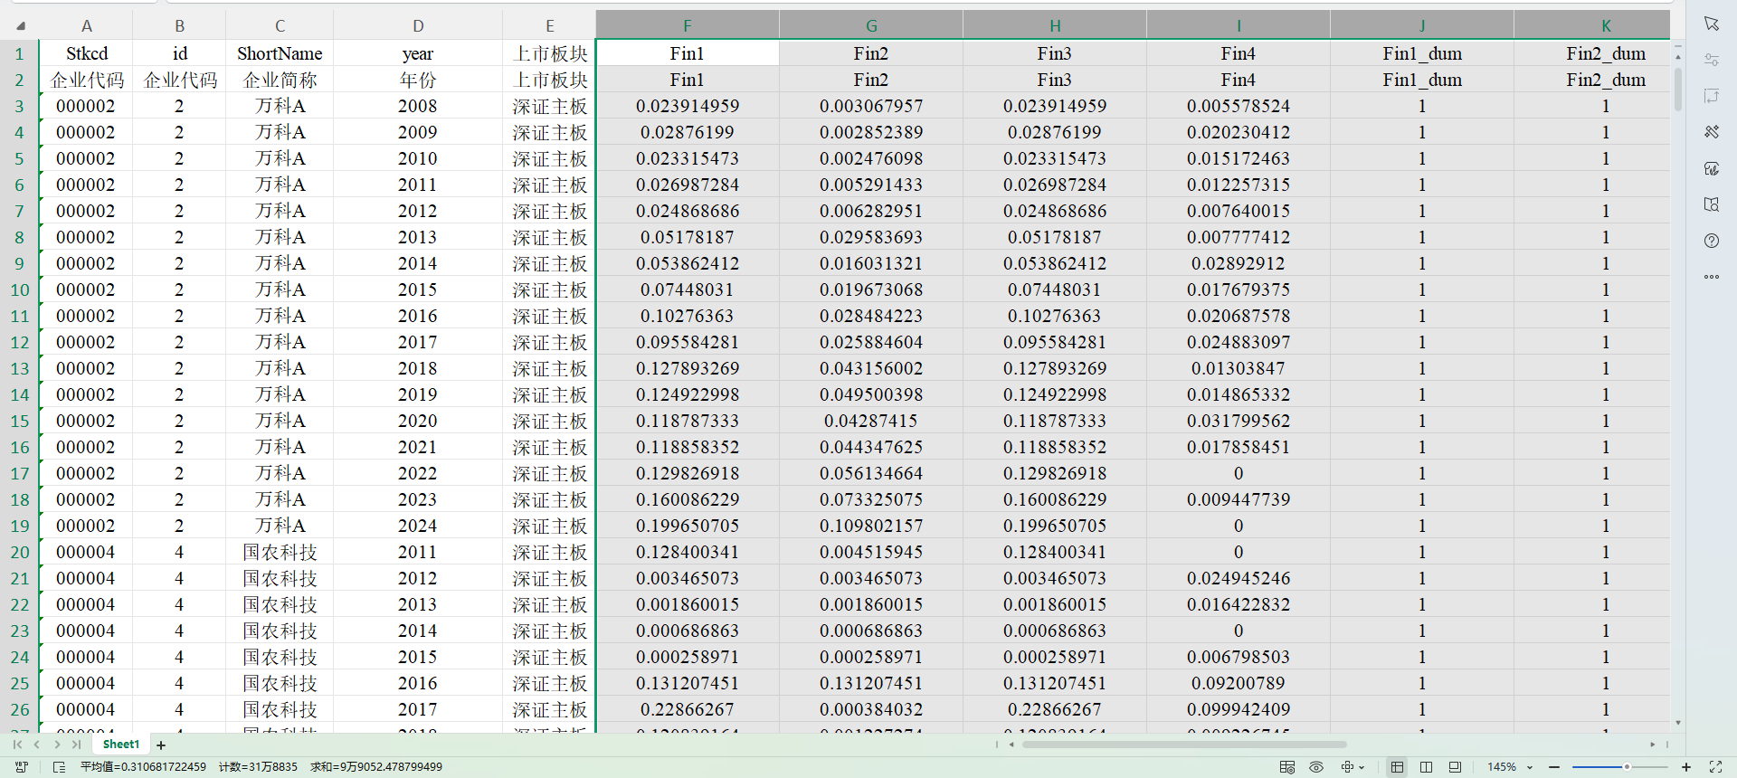Open the magic wand beautify tool
This screenshot has height=778, width=1737.
pos(1711,132)
